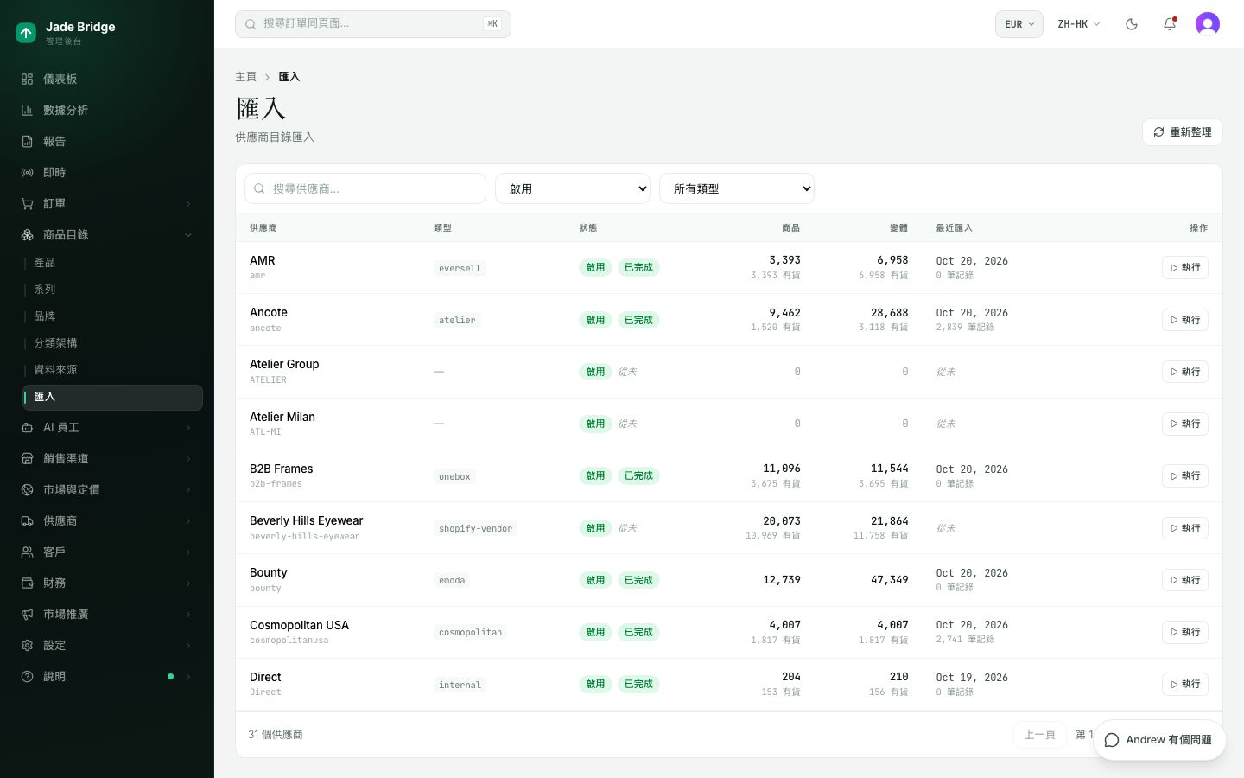This screenshot has height=778, width=1244.
Task: Run import for Direct supplier
Action: [x=1184, y=684]
